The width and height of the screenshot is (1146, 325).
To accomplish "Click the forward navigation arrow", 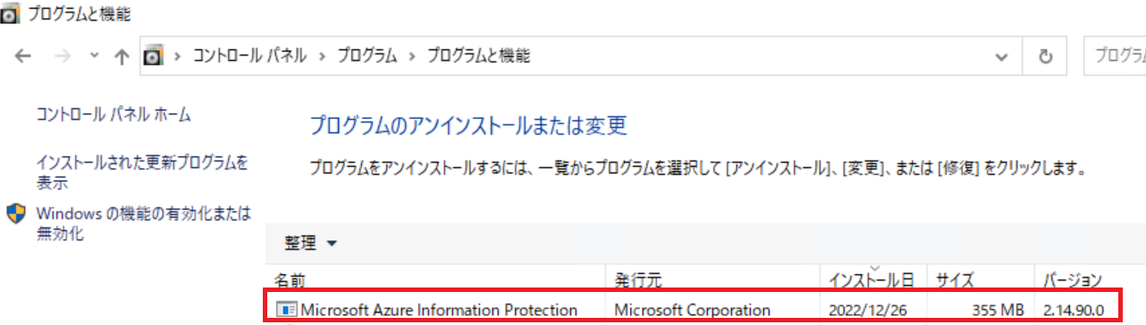I will (x=62, y=56).
